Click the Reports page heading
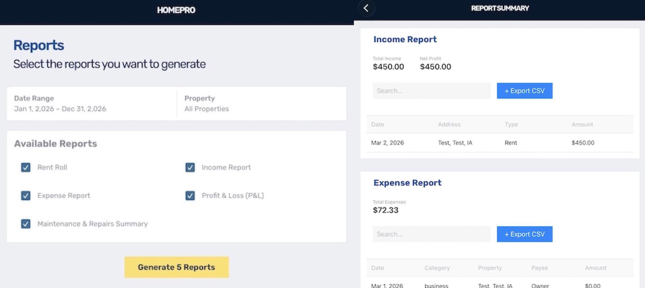This screenshot has width=645, height=288. tap(38, 45)
